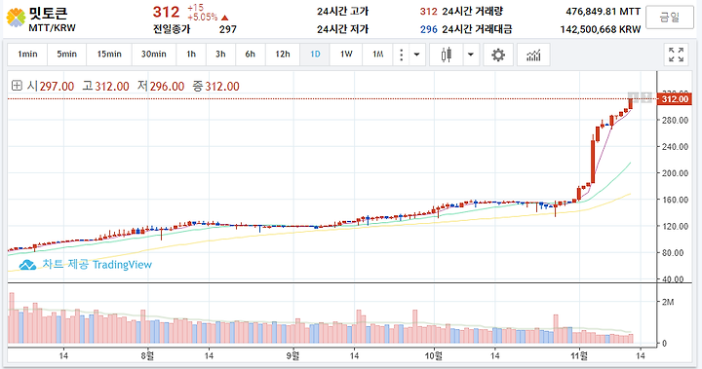Select the 1M monthly timeframe
The height and width of the screenshot is (369, 702).
click(x=378, y=55)
